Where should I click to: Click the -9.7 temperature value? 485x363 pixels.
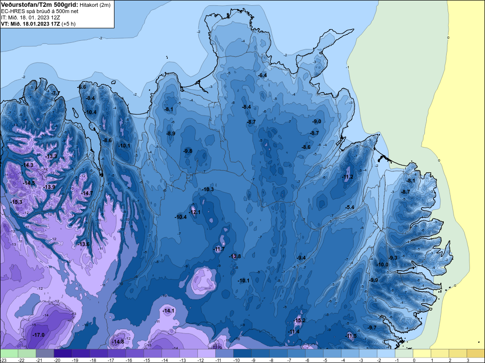pyautogui.click(x=372, y=328)
